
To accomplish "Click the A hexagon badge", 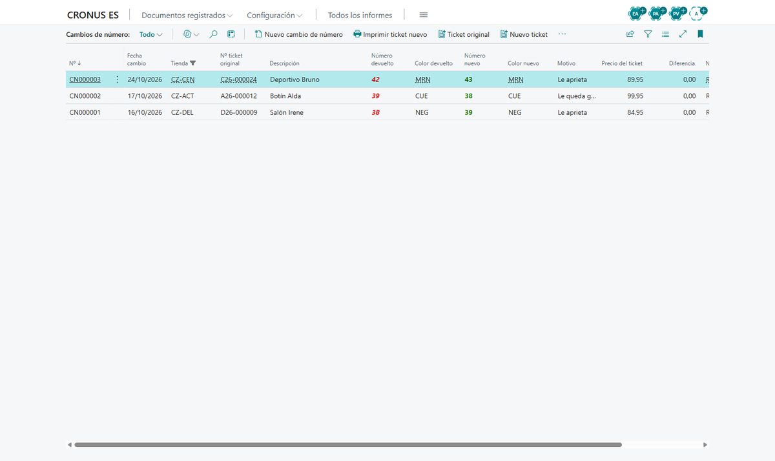I will pyautogui.click(x=697, y=13).
